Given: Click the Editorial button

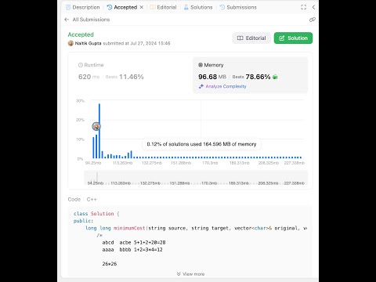Looking at the screenshot, I should (x=251, y=38).
